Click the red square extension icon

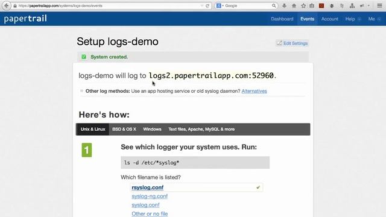(x=321, y=5)
